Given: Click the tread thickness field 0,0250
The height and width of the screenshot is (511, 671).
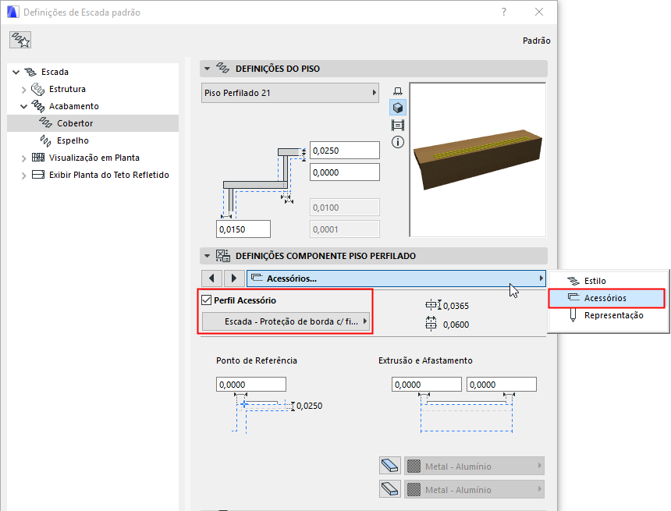Looking at the screenshot, I should [x=345, y=151].
